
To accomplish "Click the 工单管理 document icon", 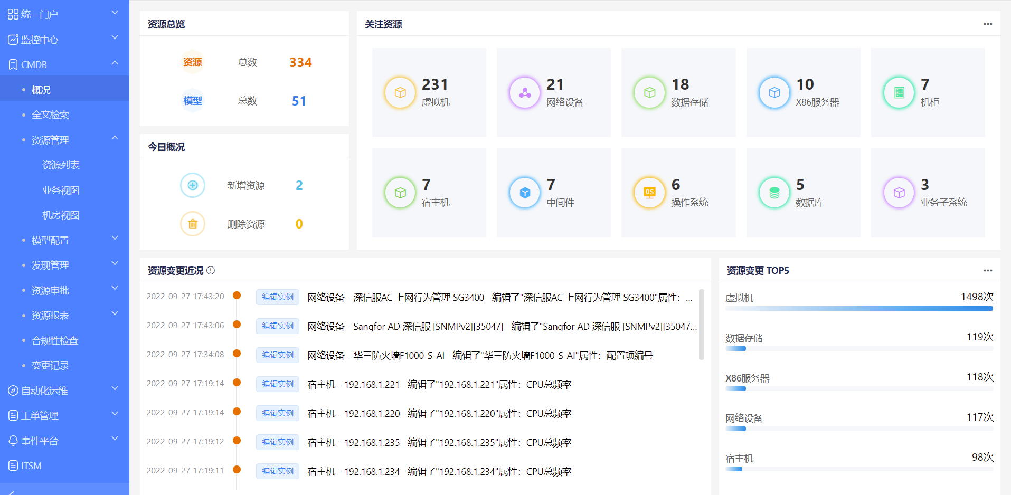I will pos(13,415).
